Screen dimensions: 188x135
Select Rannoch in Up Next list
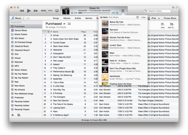point(123,31)
